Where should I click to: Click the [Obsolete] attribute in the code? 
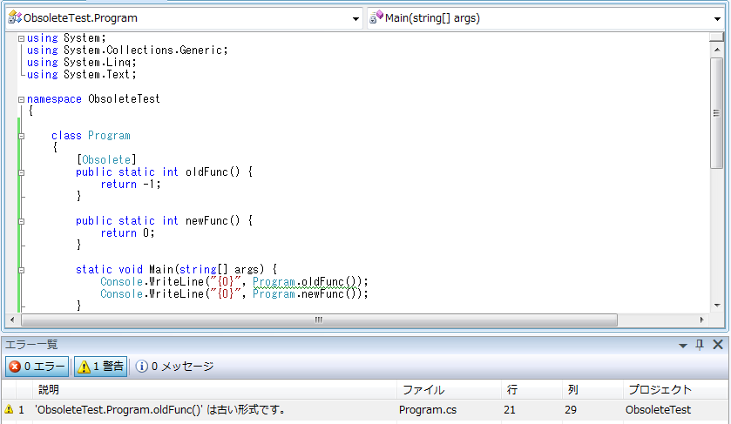click(x=106, y=160)
